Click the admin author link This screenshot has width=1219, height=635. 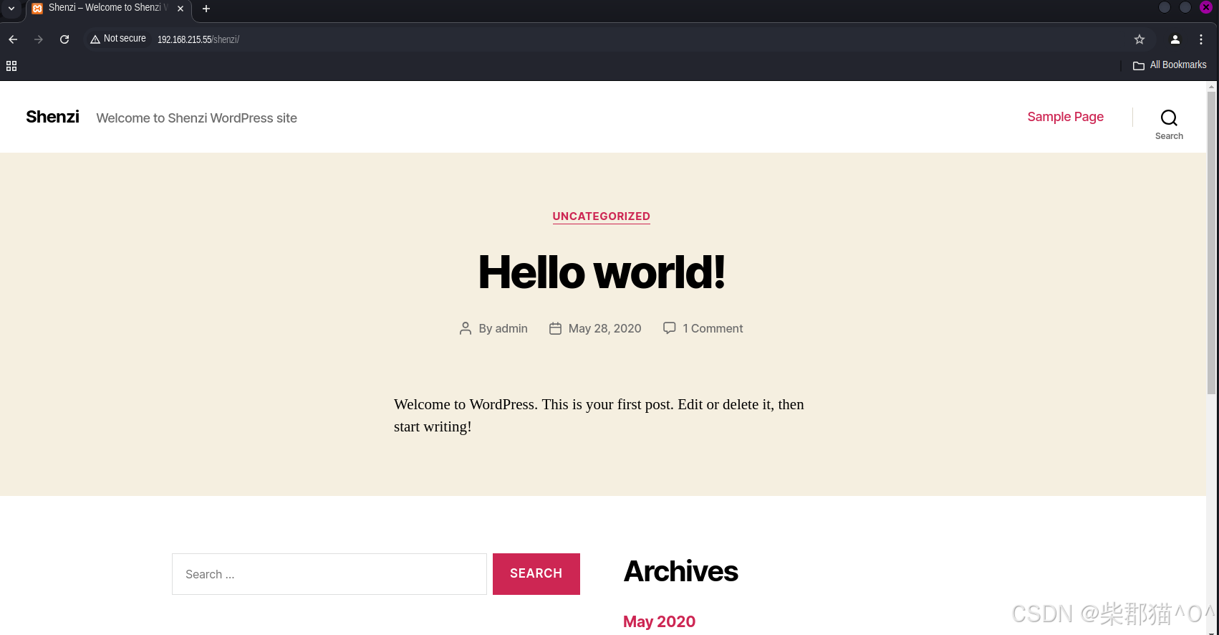pos(511,328)
